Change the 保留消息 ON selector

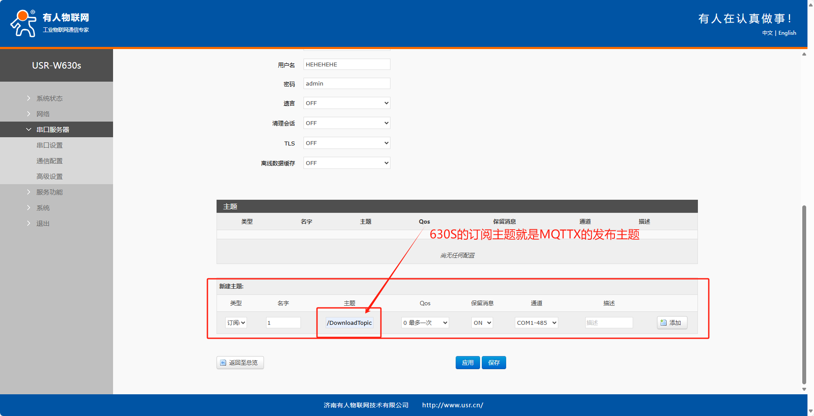click(482, 323)
